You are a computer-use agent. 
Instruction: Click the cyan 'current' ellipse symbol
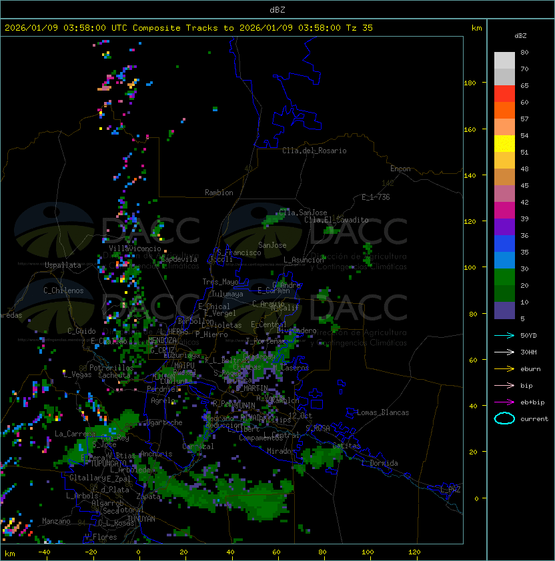click(x=504, y=418)
